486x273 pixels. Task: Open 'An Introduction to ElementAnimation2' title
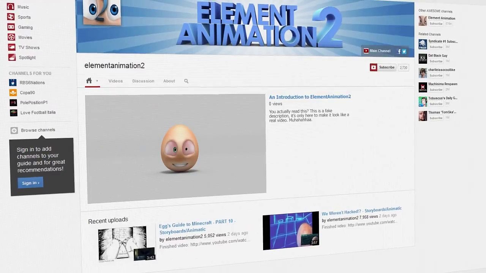click(x=310, y=97)
